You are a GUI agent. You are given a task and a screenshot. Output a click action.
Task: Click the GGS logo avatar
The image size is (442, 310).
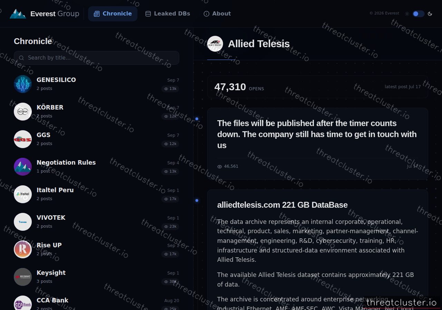click(x=23, y=139)
